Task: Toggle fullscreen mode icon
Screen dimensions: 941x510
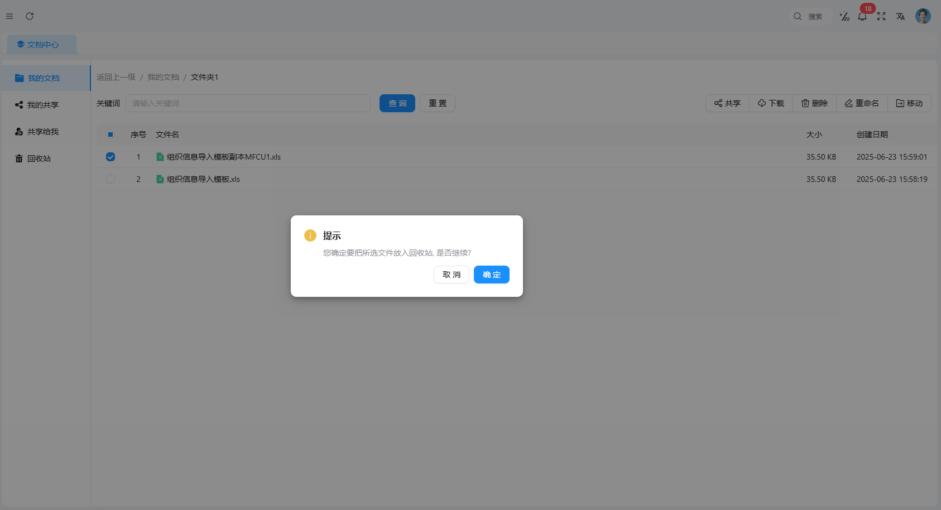Action: (881, 17)
